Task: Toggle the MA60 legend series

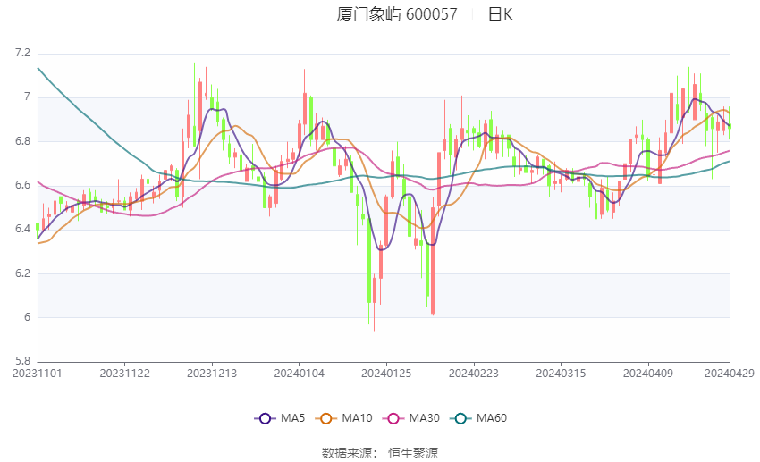Action: coord(478,418)
